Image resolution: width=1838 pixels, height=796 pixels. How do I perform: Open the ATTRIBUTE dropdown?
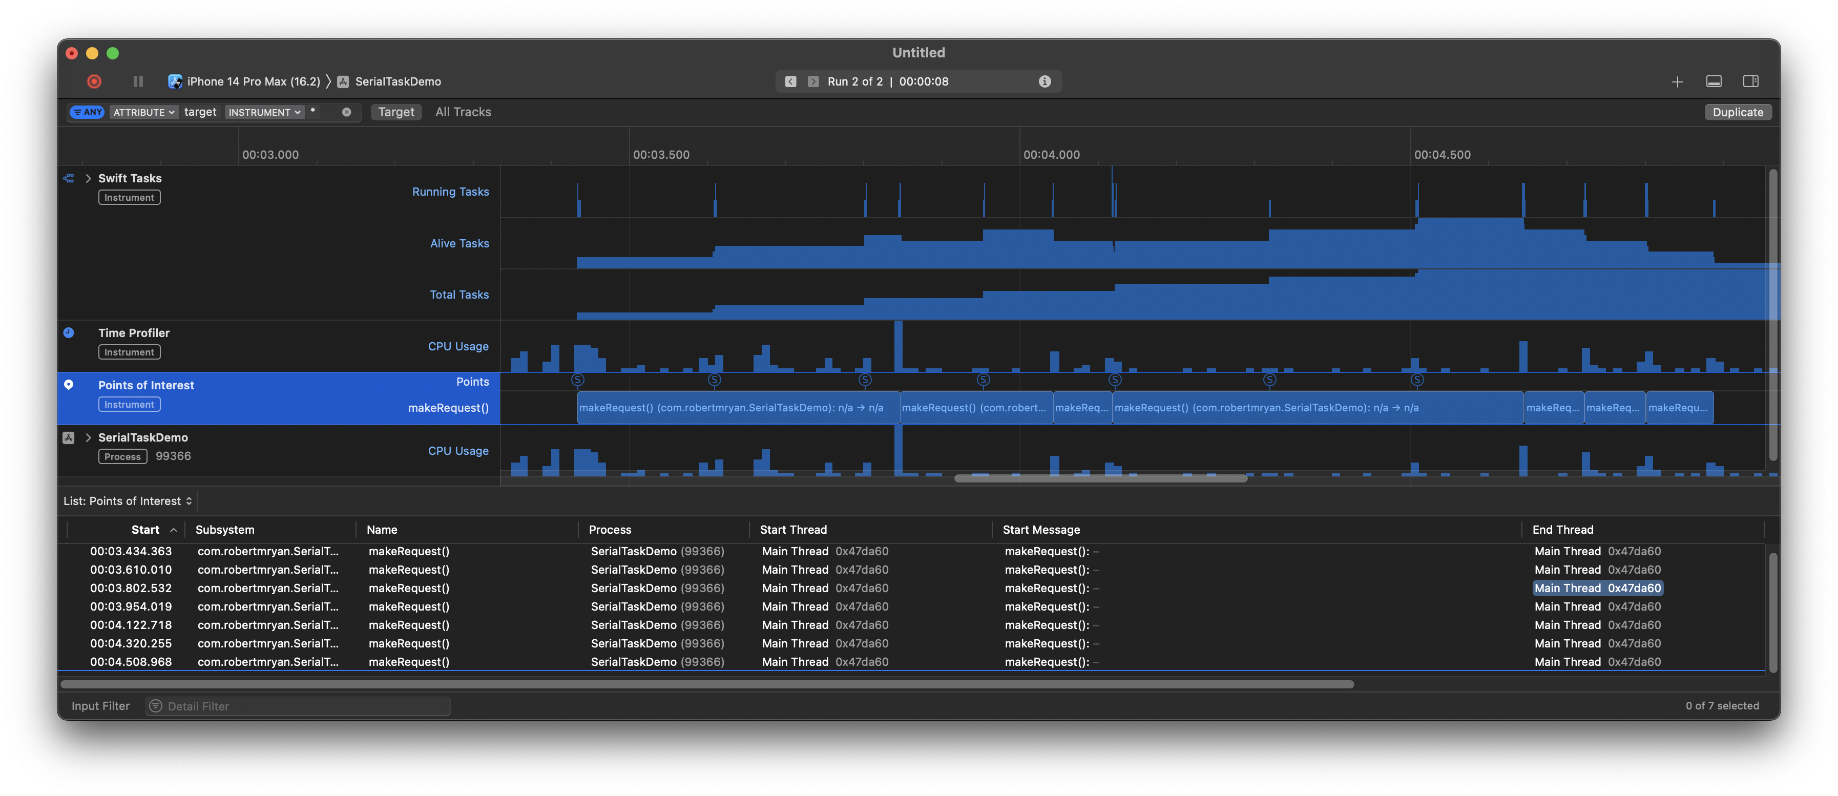point(143,112)
